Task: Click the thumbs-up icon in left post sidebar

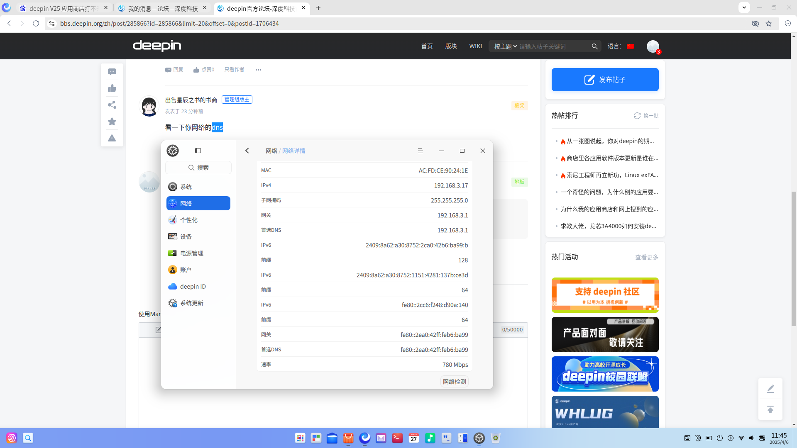Action: coord(112,88)
